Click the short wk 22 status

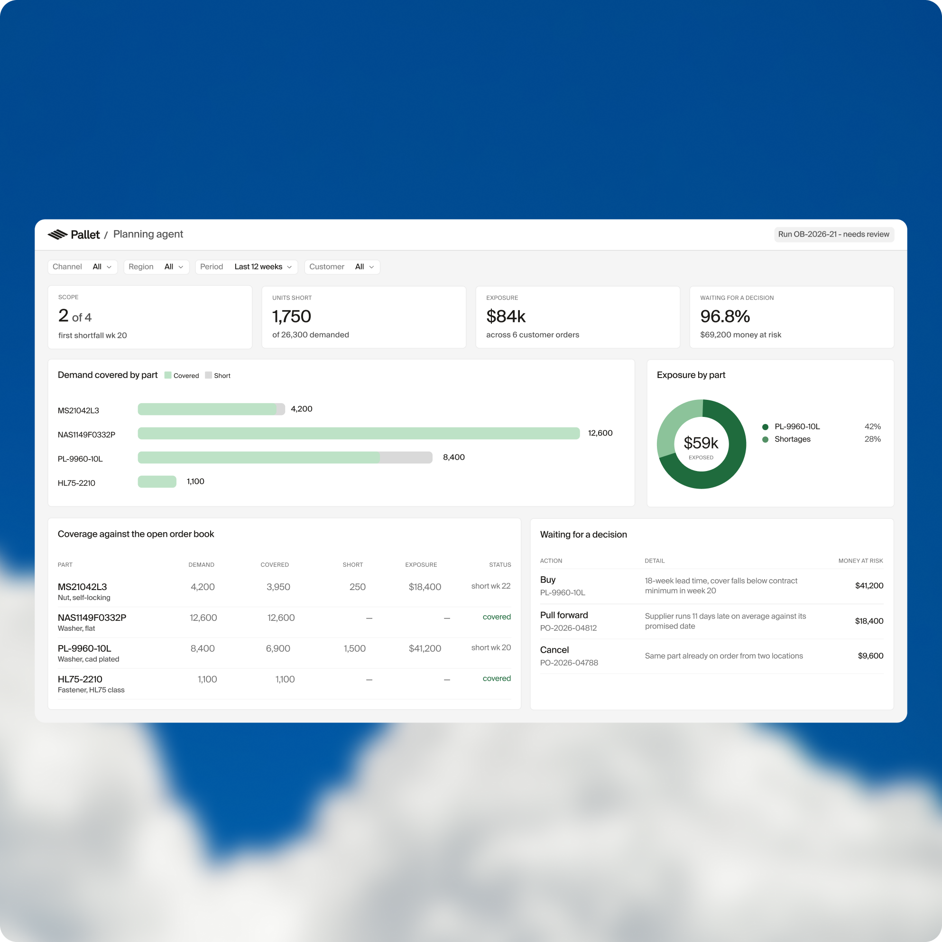490,586
